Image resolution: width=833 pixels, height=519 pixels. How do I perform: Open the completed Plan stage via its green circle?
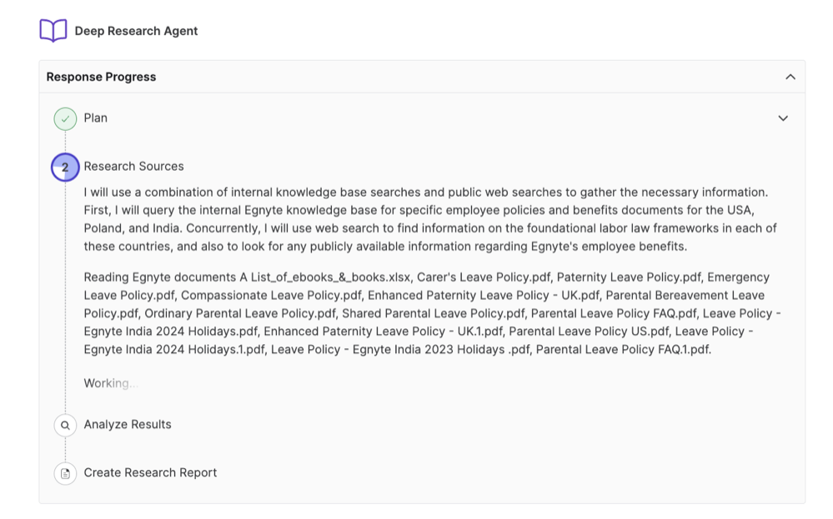(65, 118)
